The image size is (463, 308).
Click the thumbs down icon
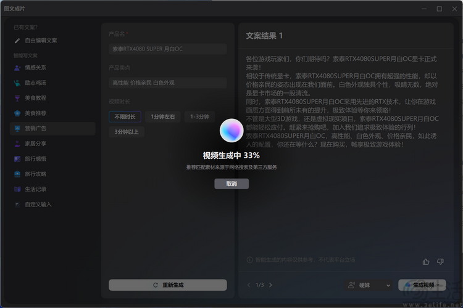click(x=440, y=261)
